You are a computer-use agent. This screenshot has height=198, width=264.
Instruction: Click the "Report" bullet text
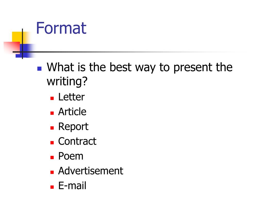click(x=73, y=127)
